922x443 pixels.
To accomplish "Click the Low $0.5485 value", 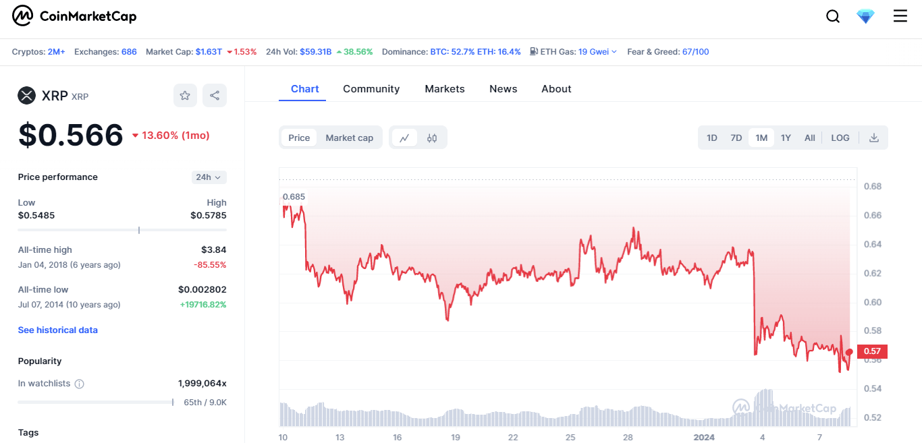I will [36, 215].
